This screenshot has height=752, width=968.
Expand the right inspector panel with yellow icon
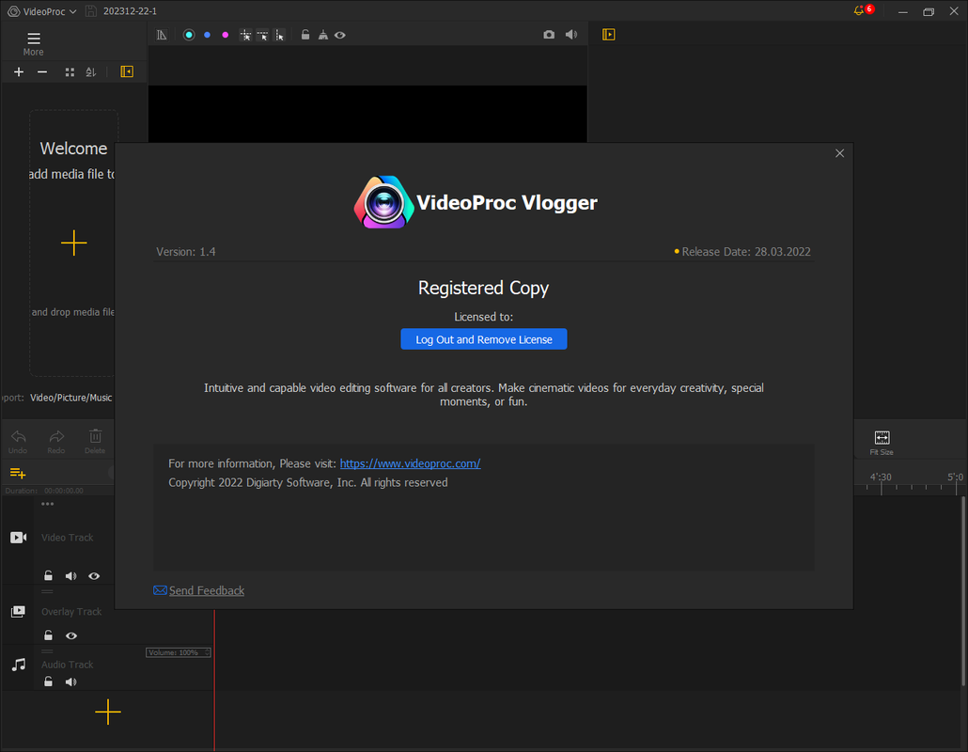pos(609,35)
